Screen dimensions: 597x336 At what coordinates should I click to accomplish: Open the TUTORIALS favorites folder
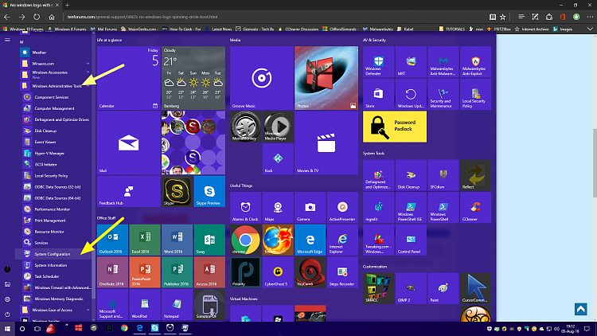coord(452,29)
